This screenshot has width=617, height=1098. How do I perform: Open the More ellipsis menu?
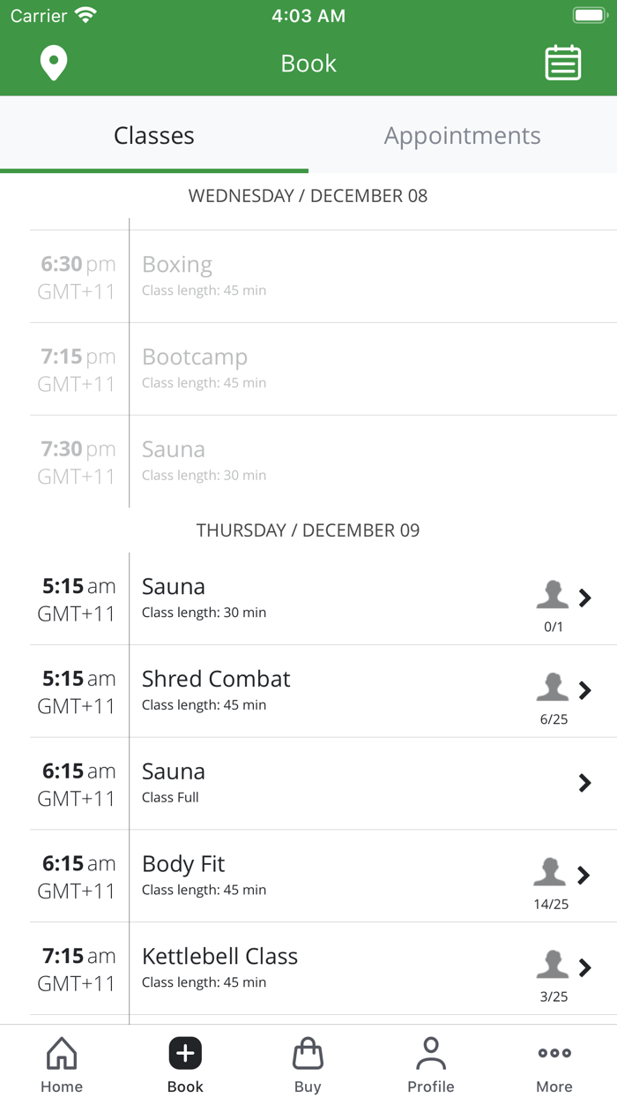pos(554,1064)
